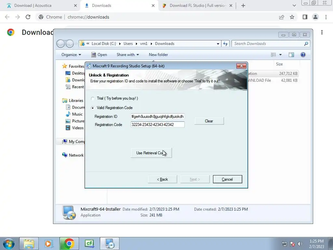Reload the Chrome page

coord(28,17)
